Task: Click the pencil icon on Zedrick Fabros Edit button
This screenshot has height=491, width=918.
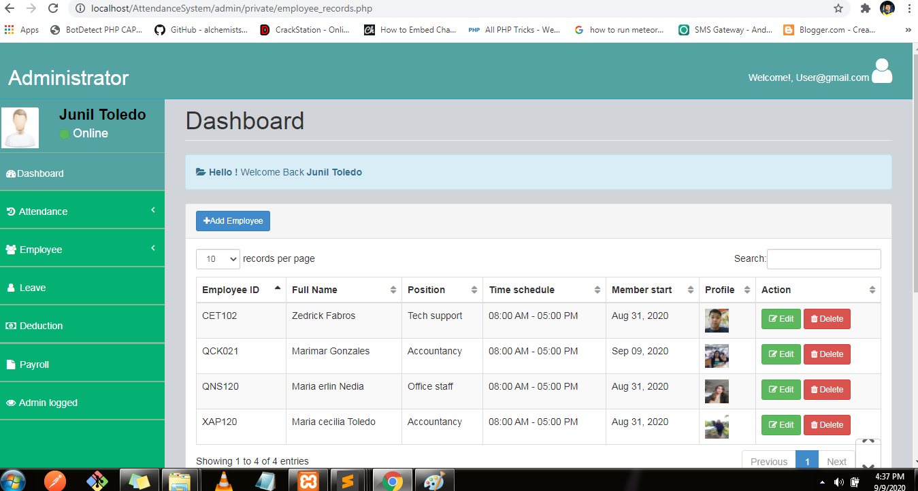Action: pos(774,318)
